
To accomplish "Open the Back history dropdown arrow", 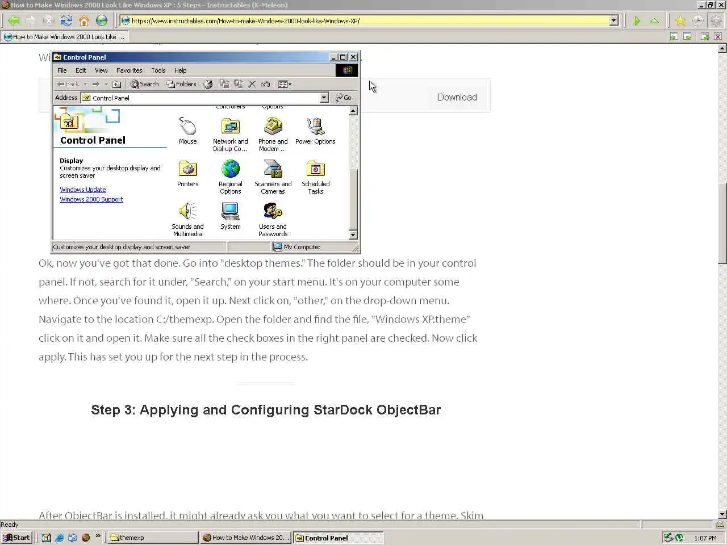I will click(85, 84).
